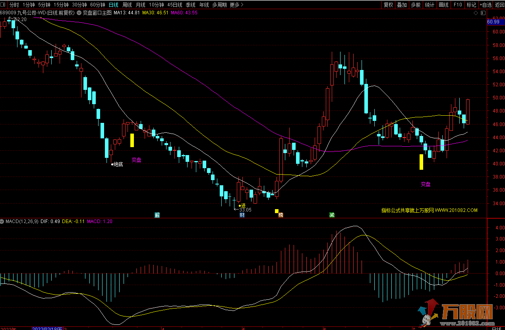Click the 解 event marker icon
The width and height of the screenshot is (505, 330).
pos(157,215)
